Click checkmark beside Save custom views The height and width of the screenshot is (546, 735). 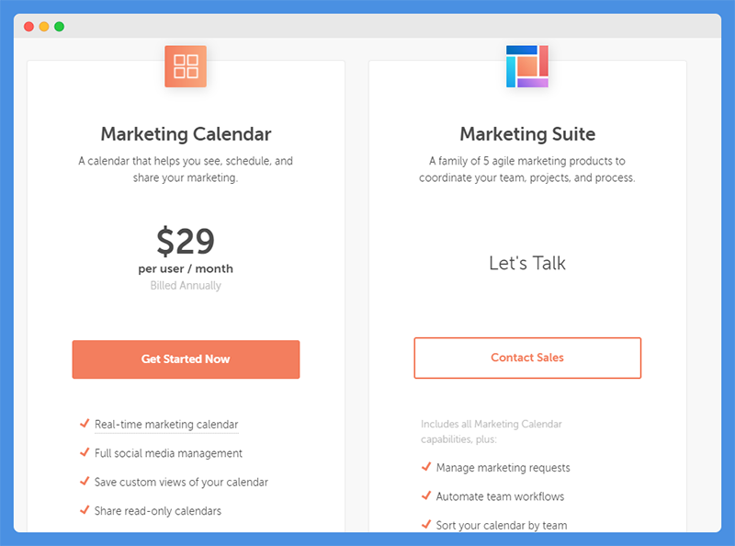(85, 482)
